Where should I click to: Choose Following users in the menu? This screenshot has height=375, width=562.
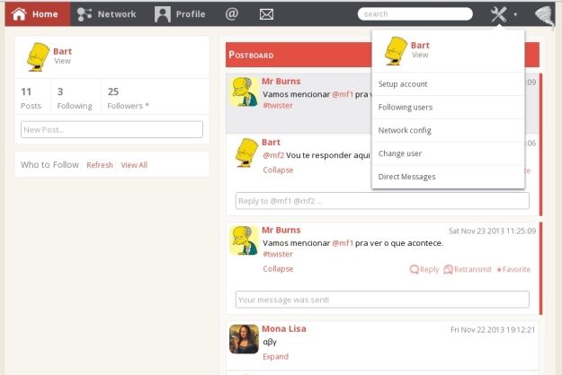point(406,107)
